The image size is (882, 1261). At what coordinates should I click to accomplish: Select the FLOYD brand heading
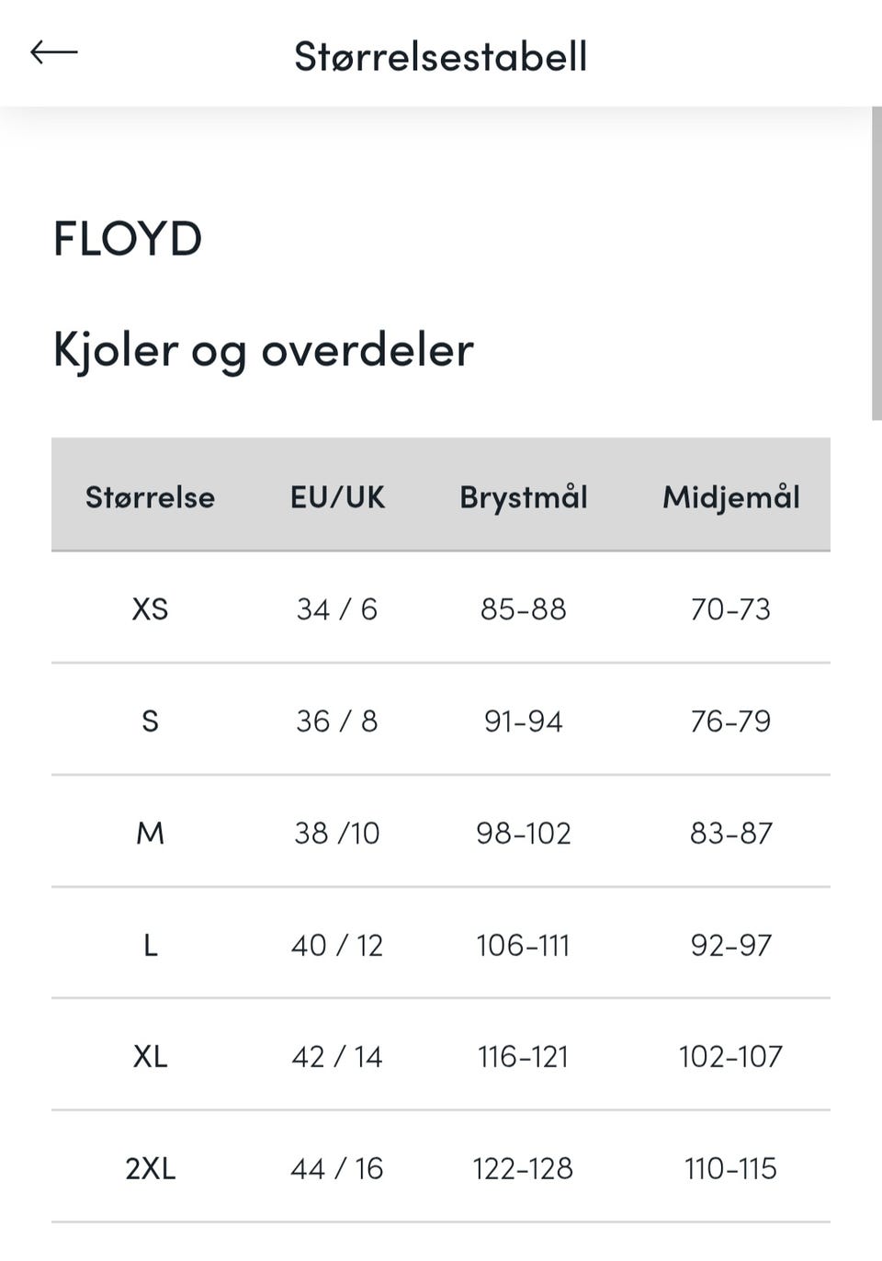(128, 239)
